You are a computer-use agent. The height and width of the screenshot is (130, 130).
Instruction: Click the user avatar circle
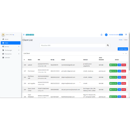tap(106, 35)
